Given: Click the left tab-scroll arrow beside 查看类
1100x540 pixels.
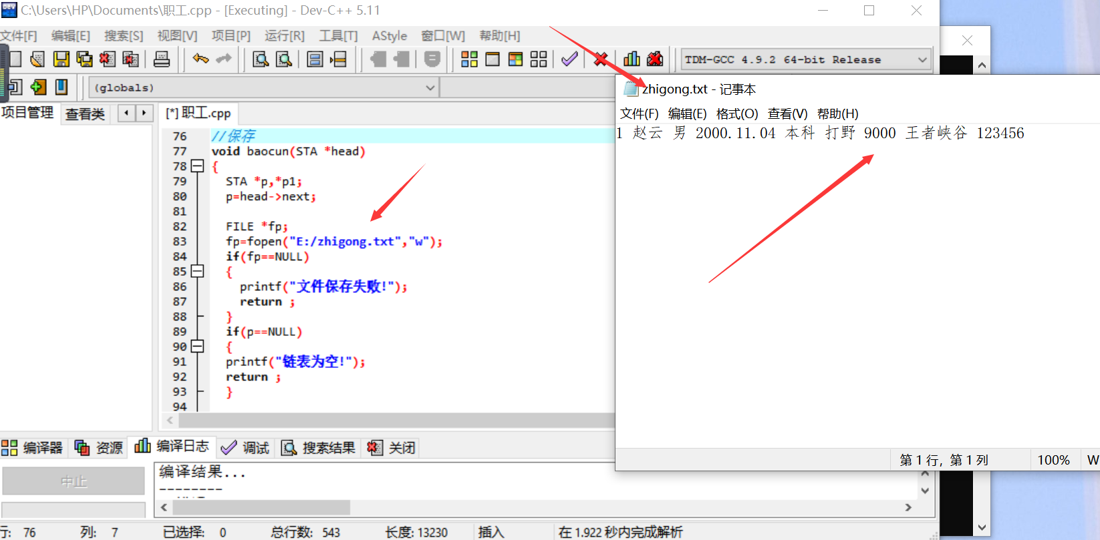Looking at the screenshot, I should click(126, 113).
